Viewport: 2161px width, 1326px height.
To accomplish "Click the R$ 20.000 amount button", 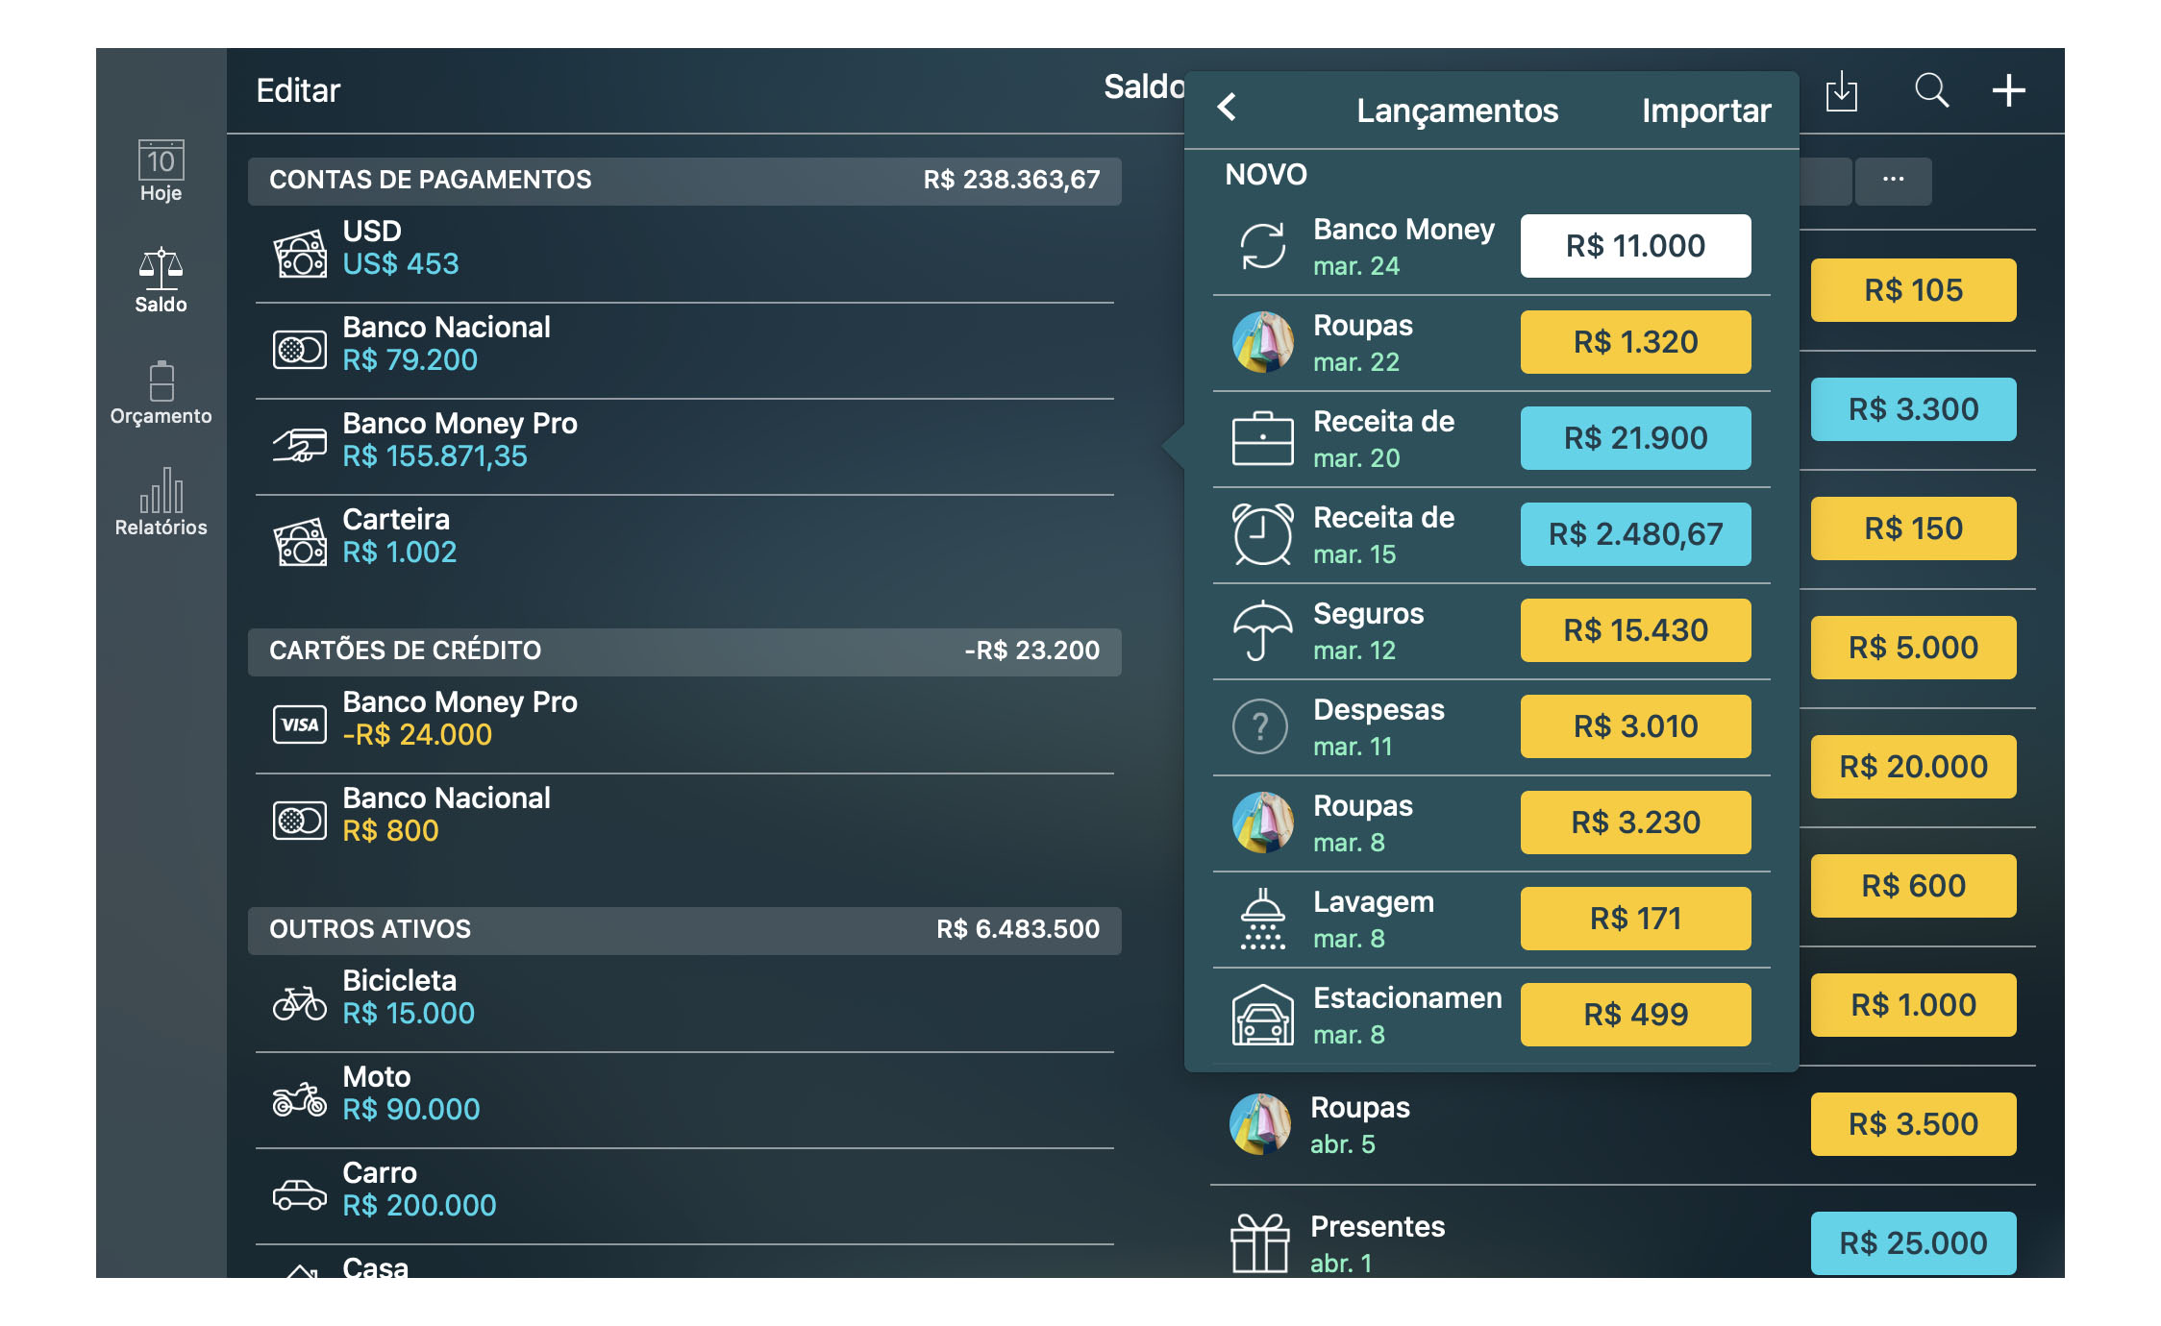I will point(1913,767).
